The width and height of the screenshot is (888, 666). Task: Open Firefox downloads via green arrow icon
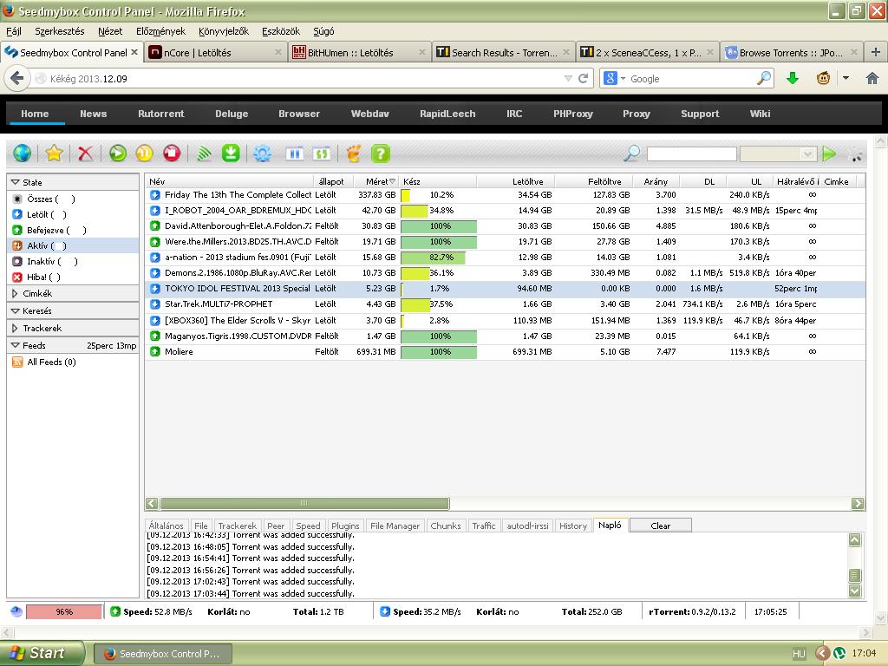point(793,78)
